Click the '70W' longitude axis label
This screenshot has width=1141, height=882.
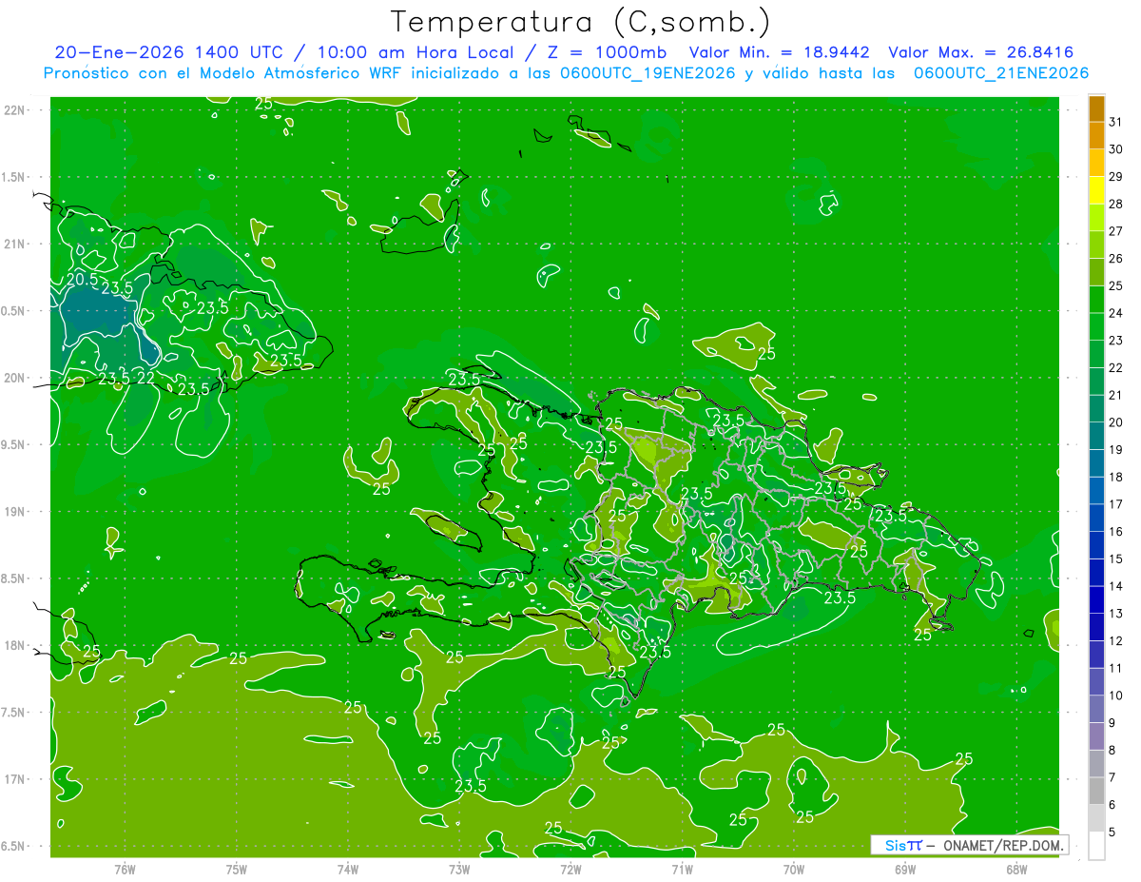coord(794,869)
